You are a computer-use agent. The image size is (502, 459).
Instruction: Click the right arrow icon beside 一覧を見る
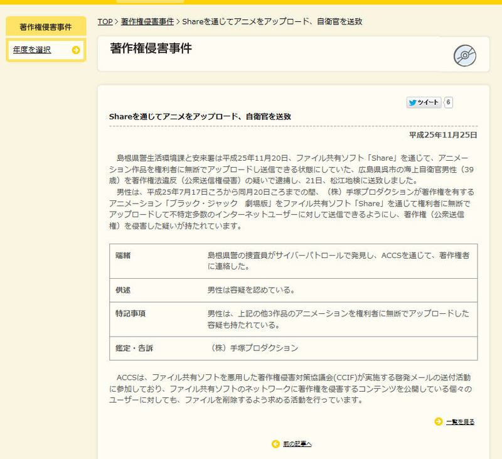point(439,421)
